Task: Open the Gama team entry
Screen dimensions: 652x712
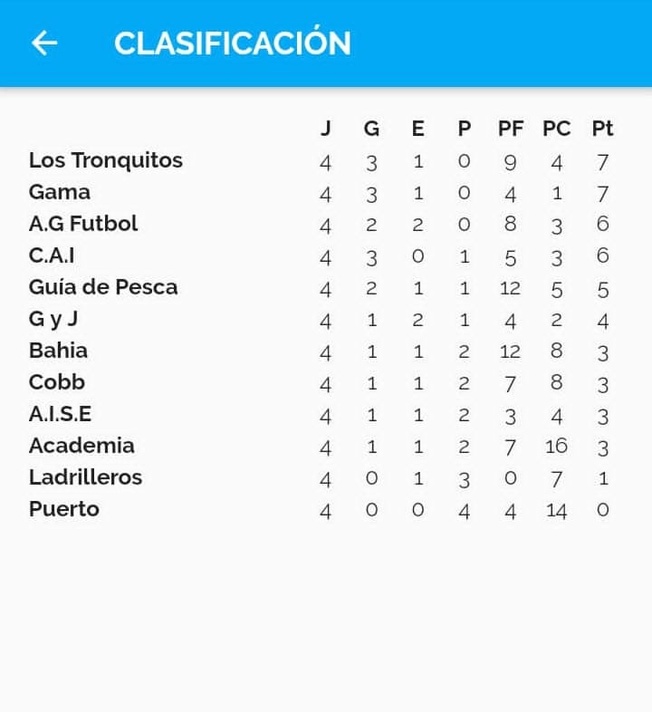Action: click(60, 192)
